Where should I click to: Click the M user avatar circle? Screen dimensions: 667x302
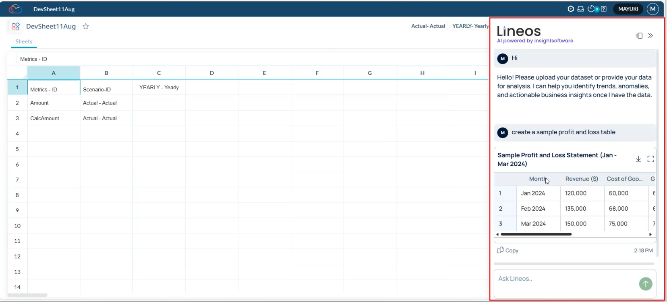point(652,9)
